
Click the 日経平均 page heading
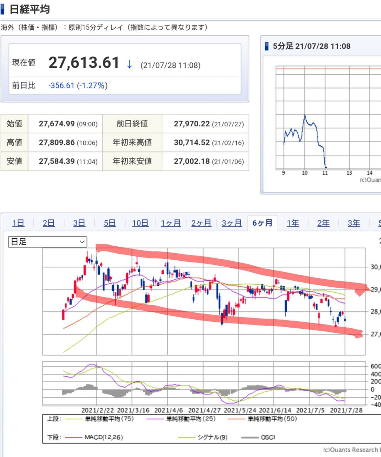[x=29, y=9]
